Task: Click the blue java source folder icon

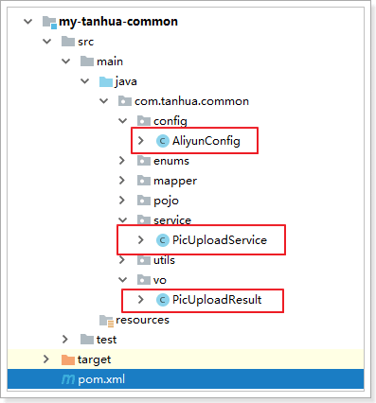Action: pos(106,81)
